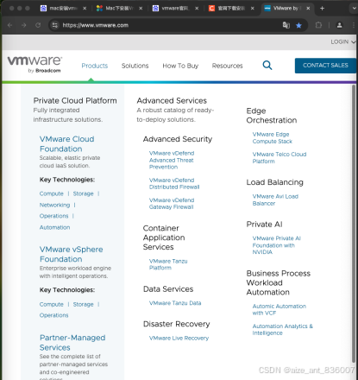Click Compute under vSphere Foundation technologies
358x380 pixels.
[x=51, y=304]
